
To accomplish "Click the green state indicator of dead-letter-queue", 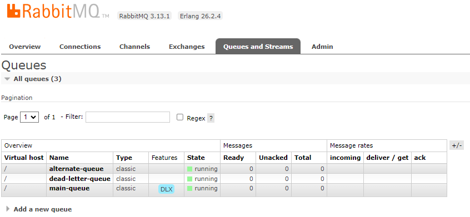I will [189, 179].
